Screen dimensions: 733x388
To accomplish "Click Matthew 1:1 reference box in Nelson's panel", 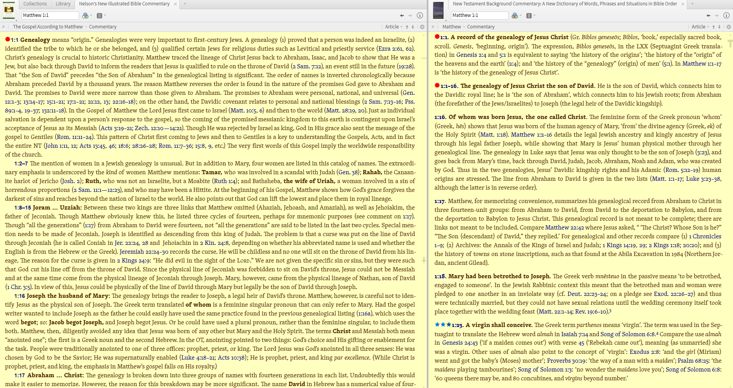I will (x=50, y=15).
